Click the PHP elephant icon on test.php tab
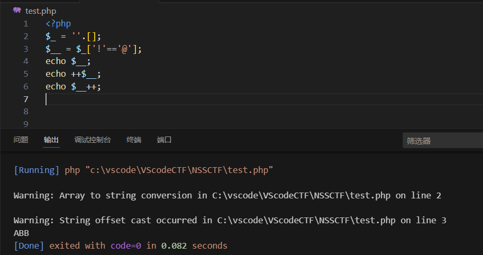The width and height of the screenshot is (483, 255). tap(17, 10)
